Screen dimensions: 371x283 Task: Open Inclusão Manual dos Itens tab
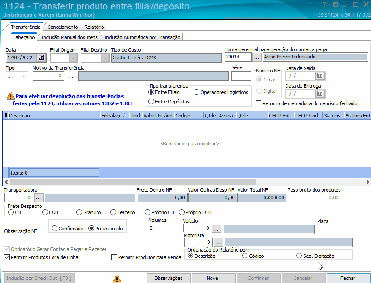coord(69,37)
